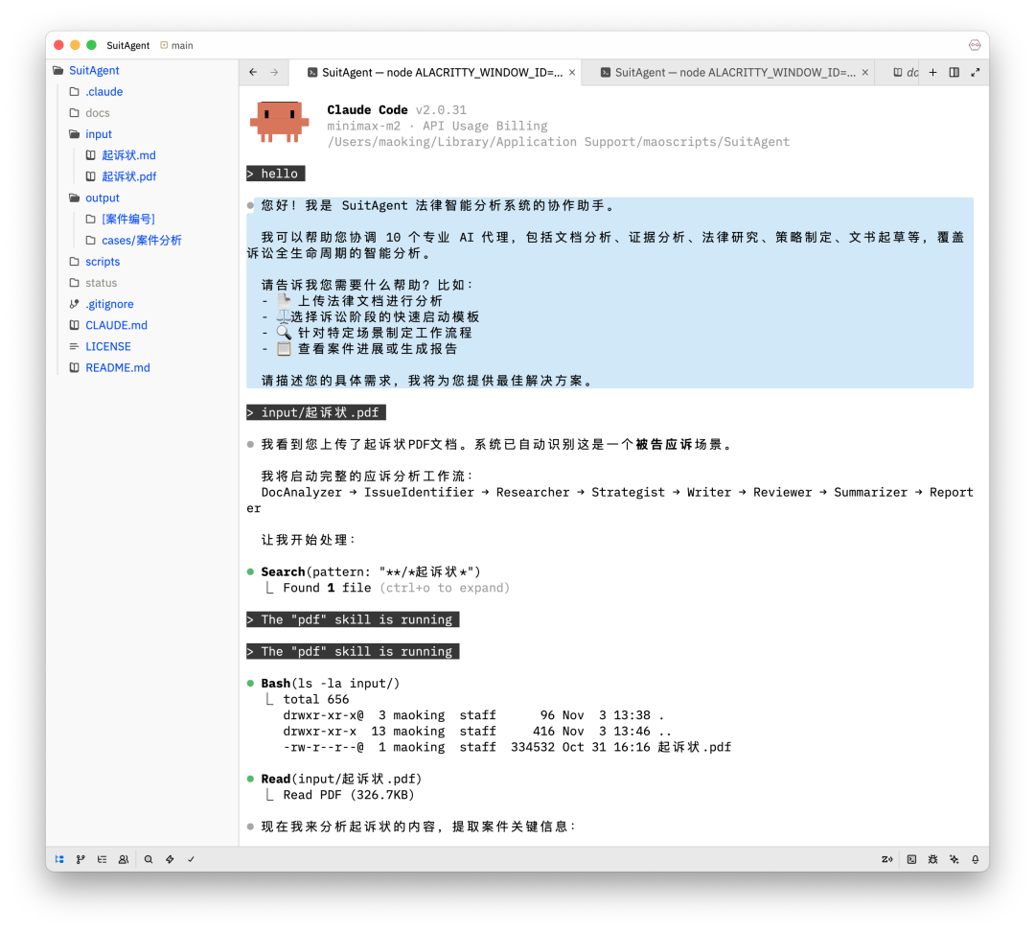Screen dimensions: 1035x932
Task: Open the partially visible 'dc' tab
Action: point(906,72)
